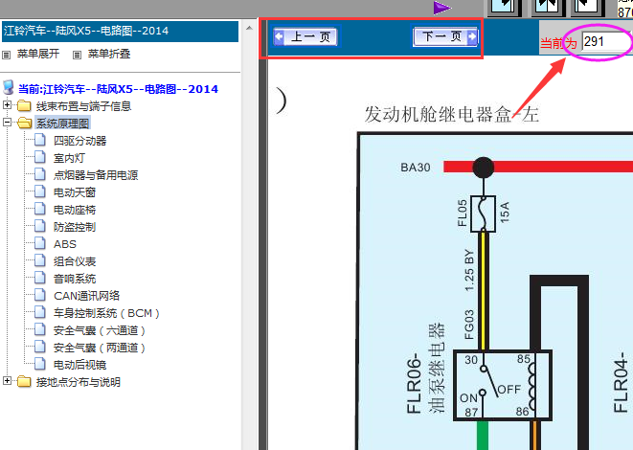The height and width of the screenshot is (450, 633).
Task: Open the 电动座椅 page icon
Action: tap(39, 209)
